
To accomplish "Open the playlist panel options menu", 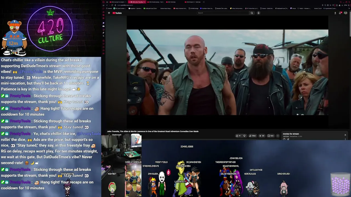I will 345,139.
